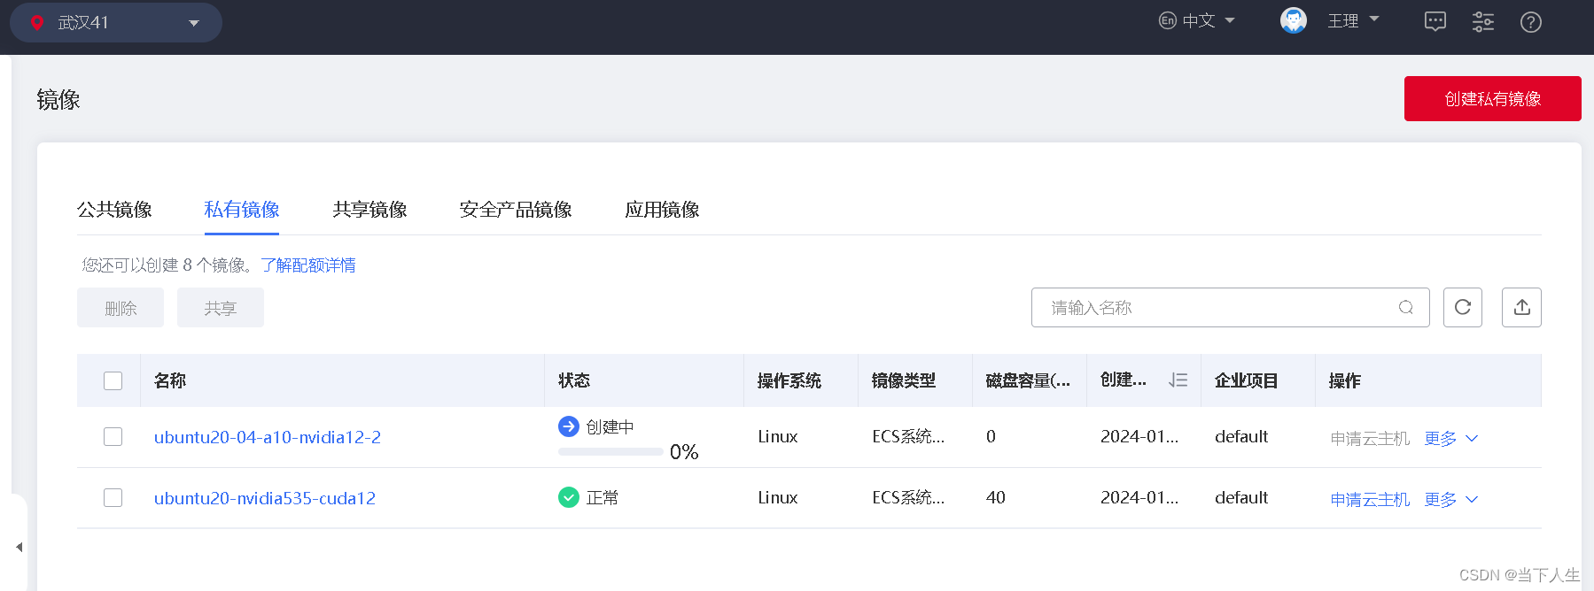This screenshot has width=1594, height=591.
Task: Click the language globe En icon
Action: coord(1168,20)
